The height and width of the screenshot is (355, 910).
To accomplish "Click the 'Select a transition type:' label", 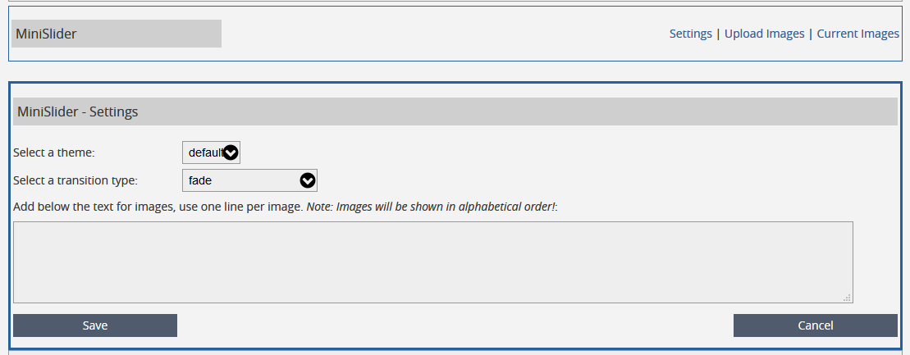I will 75,180.
